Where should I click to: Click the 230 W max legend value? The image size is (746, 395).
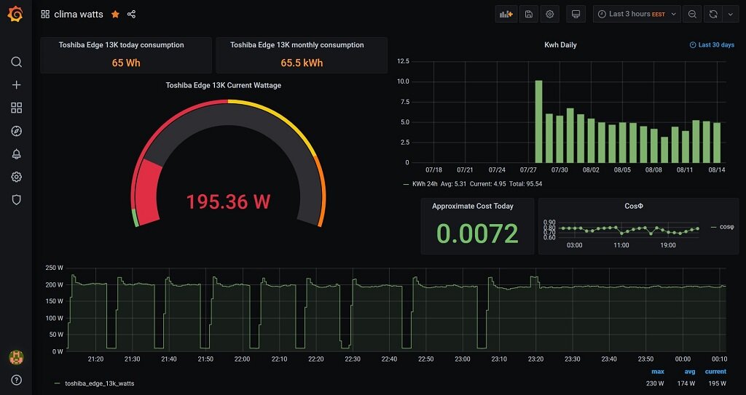[x=655, y=383]
